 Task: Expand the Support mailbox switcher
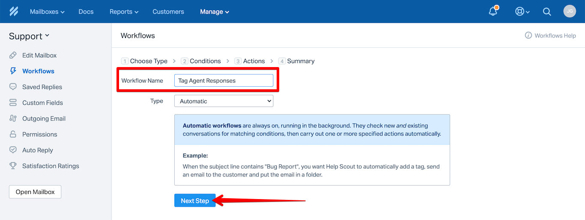point(29,36)
